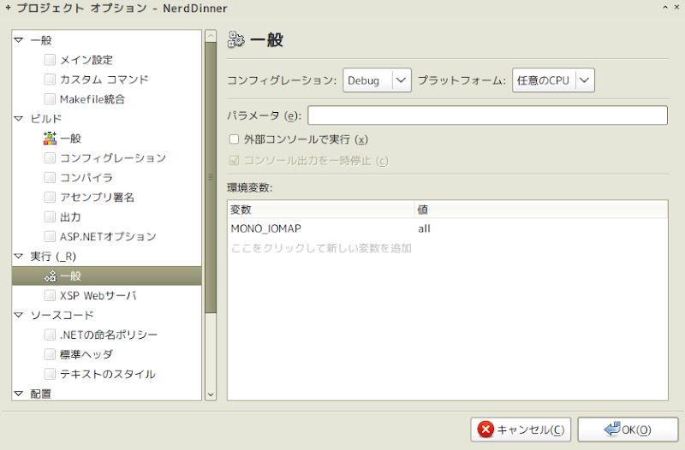Click the red X icon on キャンセル
The image size is (685, 450).
coord(485,429)
